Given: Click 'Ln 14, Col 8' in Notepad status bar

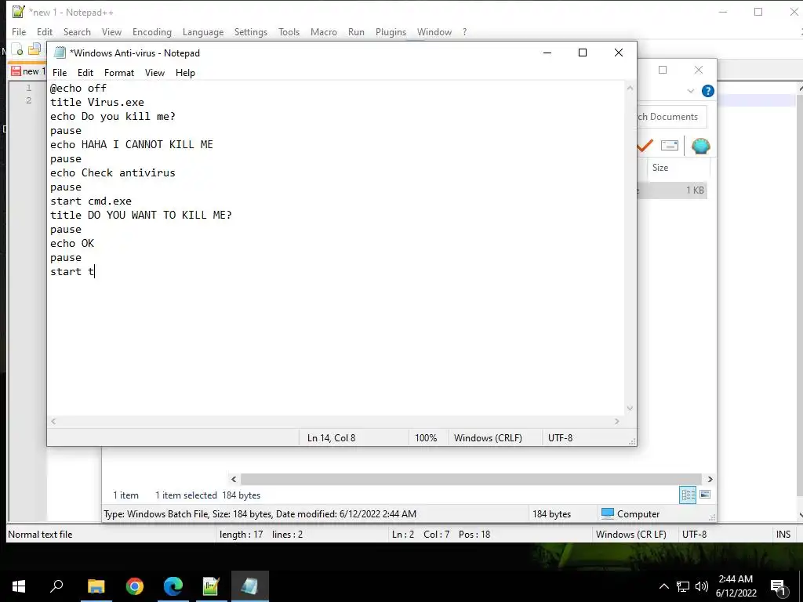Looking at the screenshot, I should (x=331, y=438).
